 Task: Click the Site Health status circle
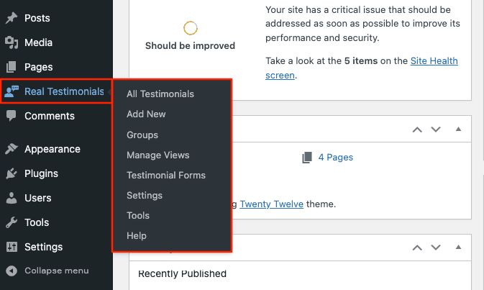coord(191,28)
